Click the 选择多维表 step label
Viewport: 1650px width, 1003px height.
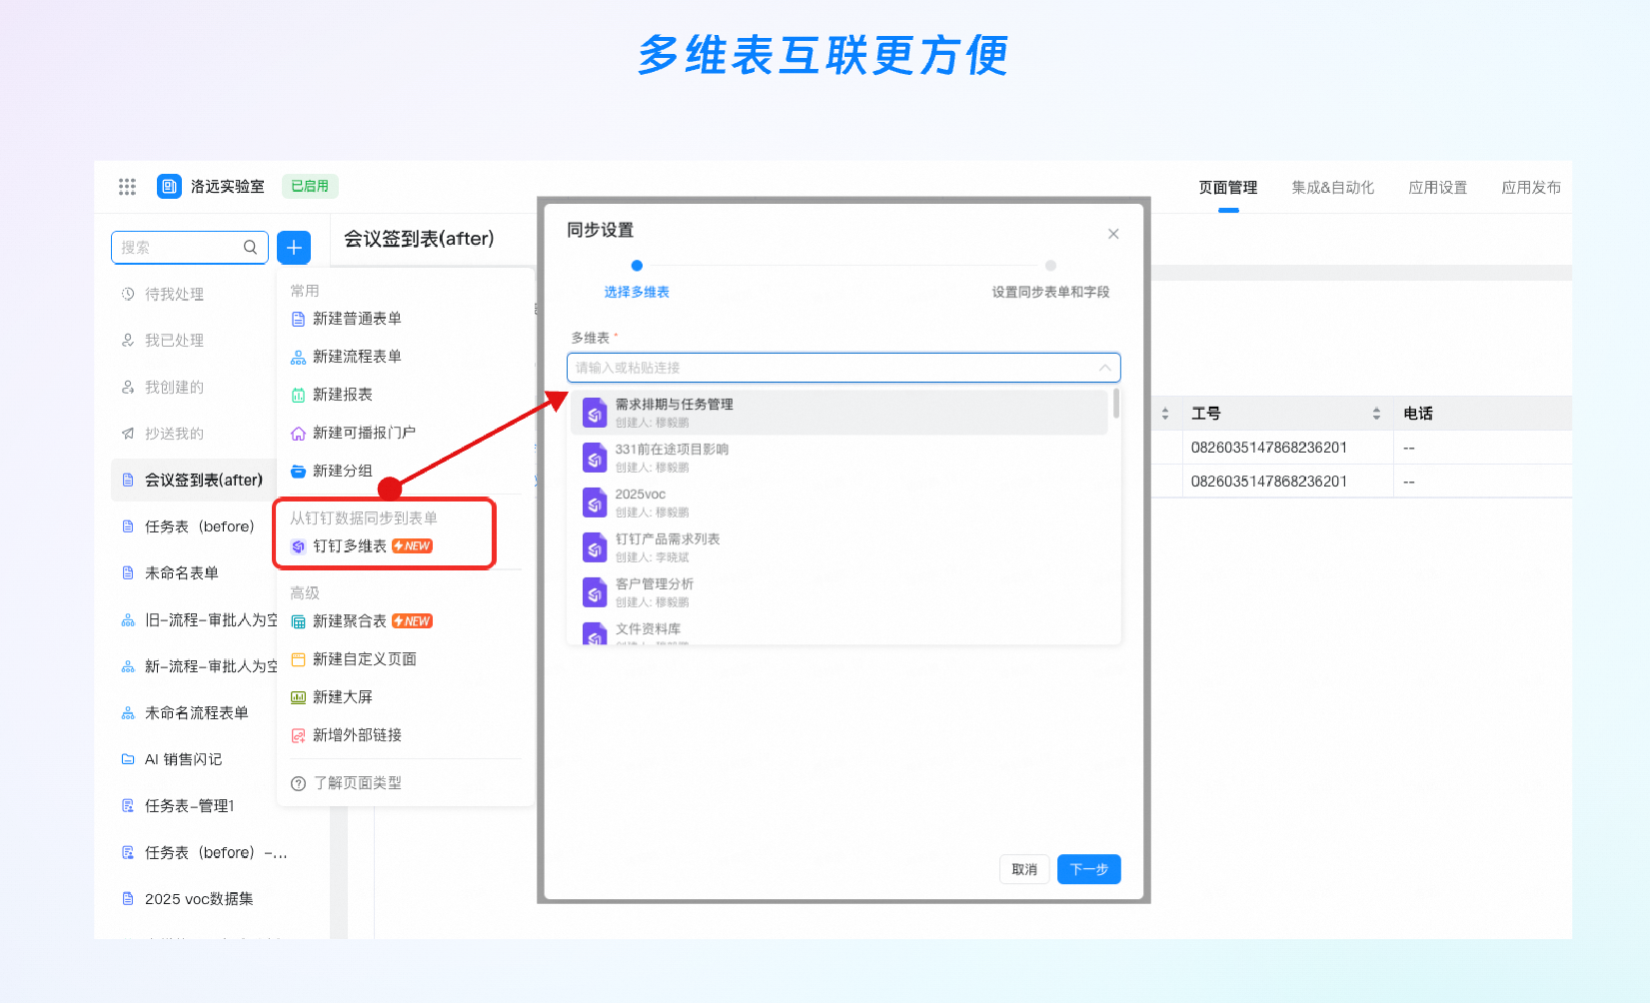pyautogui.click(x=637, y=292)
